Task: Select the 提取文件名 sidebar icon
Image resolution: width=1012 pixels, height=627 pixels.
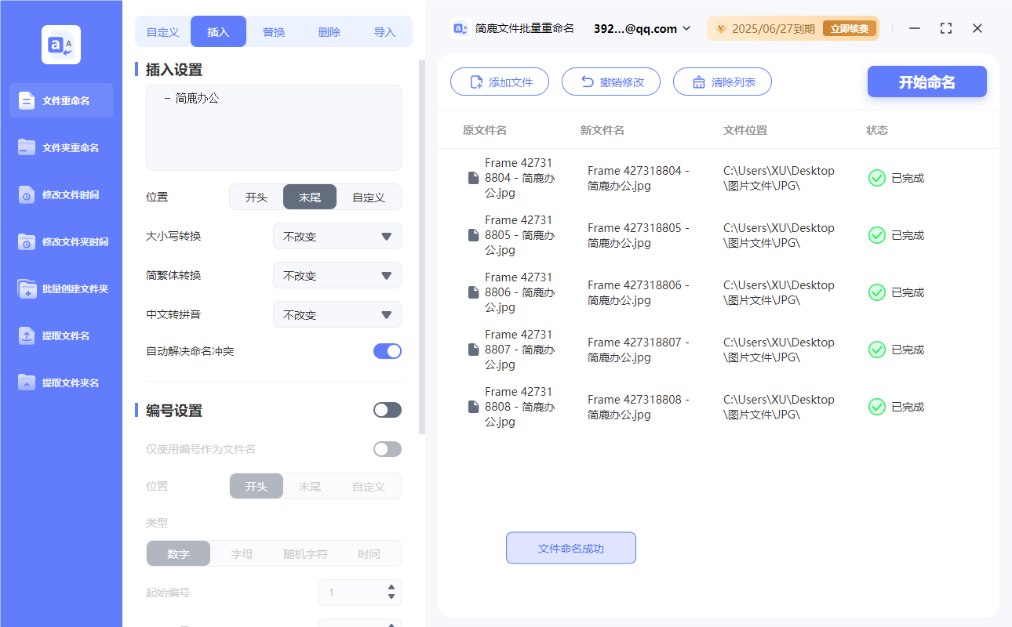Action: tap(60, 335)
